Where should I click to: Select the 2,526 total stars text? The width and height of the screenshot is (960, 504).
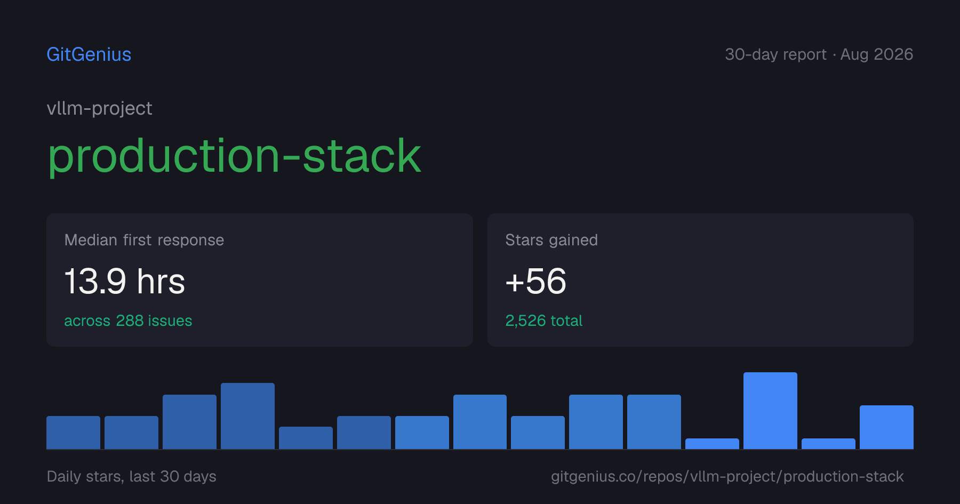point(543,321)
